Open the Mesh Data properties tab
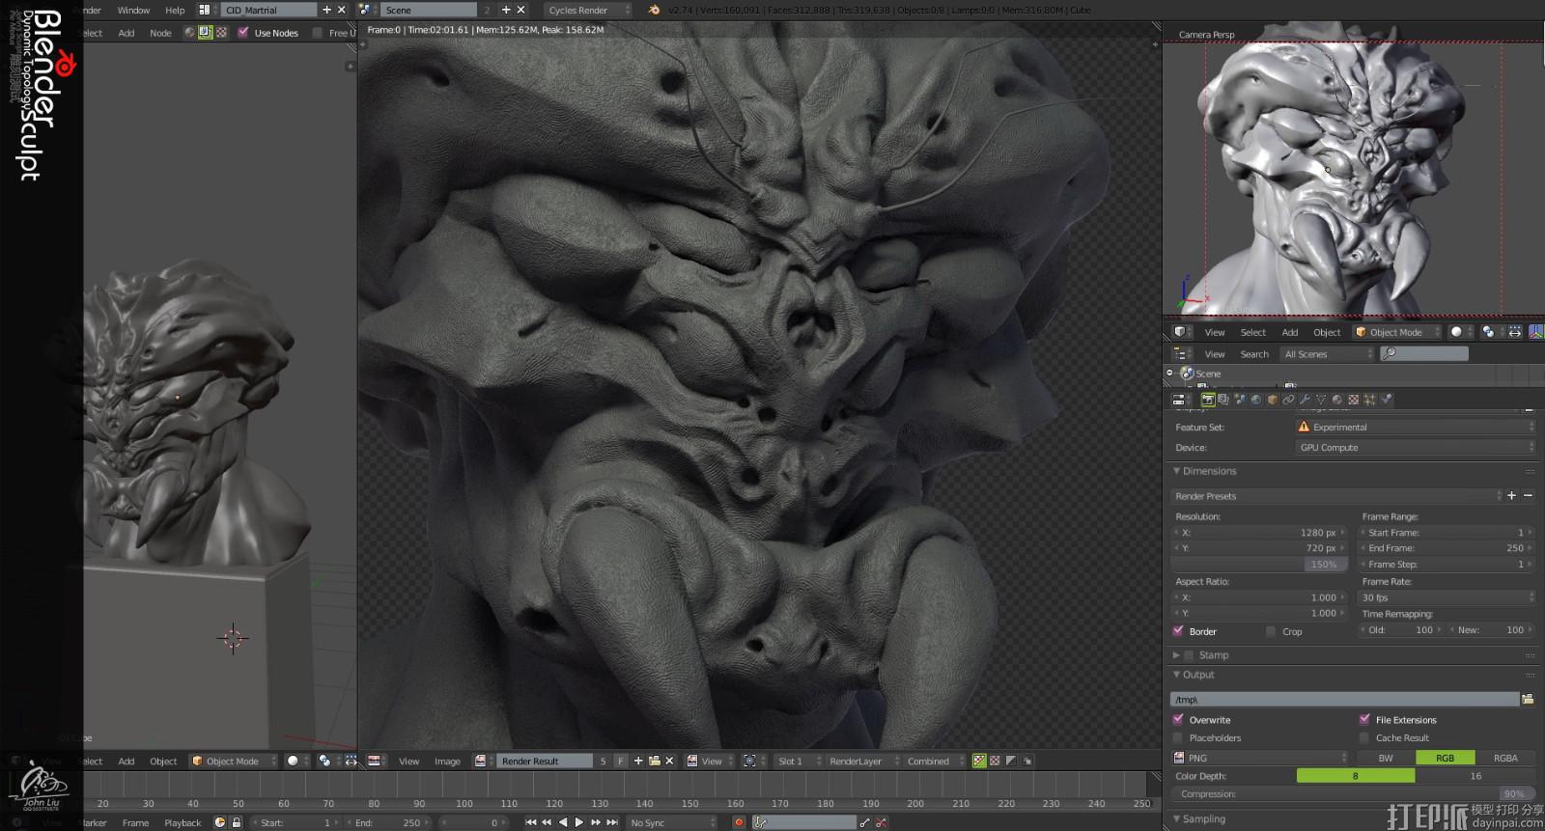Image resolution: width=1545 pixels, height=831 pixels. click(1321, 400)
